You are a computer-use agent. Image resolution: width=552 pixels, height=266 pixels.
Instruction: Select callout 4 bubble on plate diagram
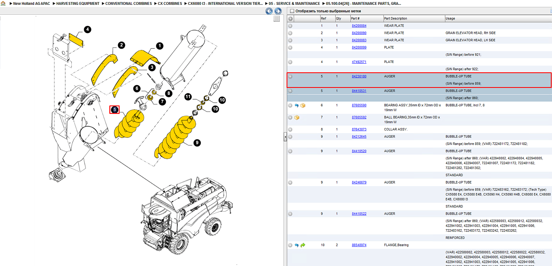[x=87, y=29]
